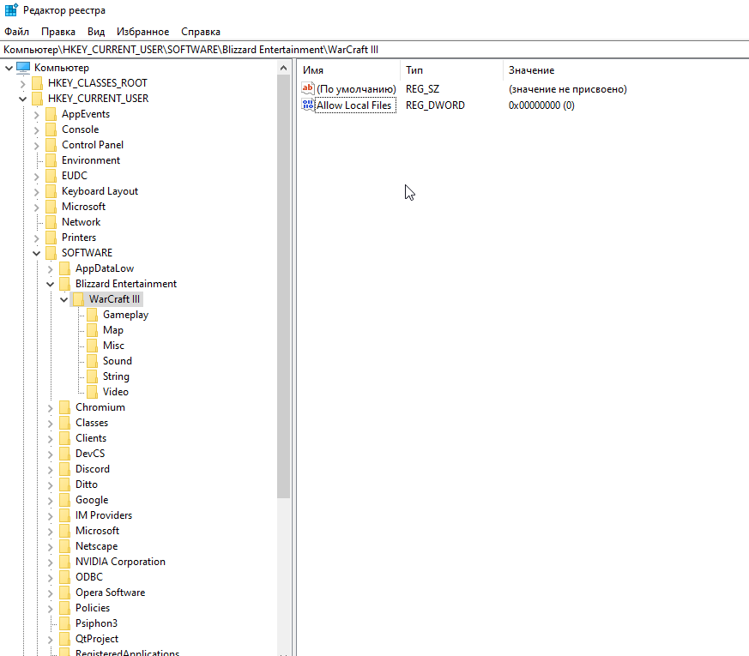Image resolution: width=749 pixels, height=656 pixels.
Task: Open the Вид menu
Action: tap(96, 32)
